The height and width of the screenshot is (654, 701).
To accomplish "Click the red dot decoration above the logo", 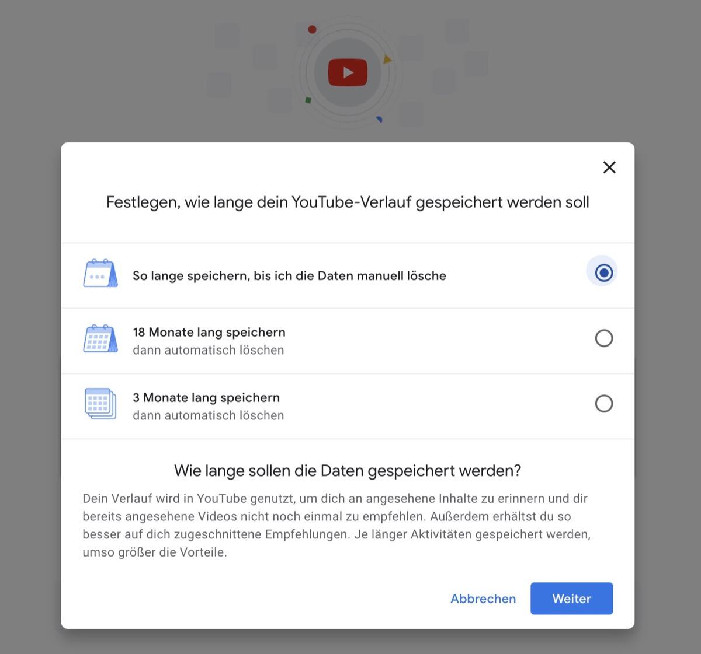I will [313, 29].
